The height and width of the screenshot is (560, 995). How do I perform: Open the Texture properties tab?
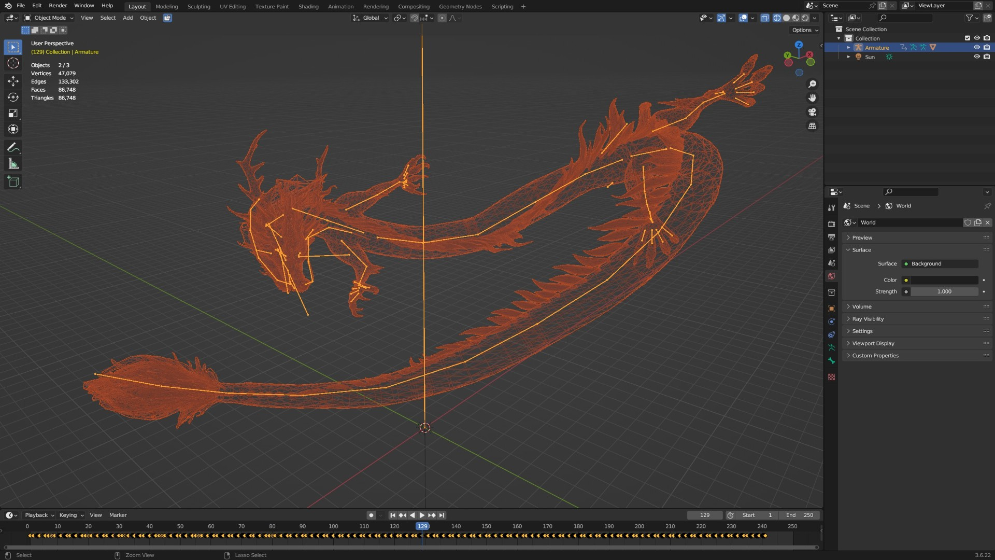(831, 377)
